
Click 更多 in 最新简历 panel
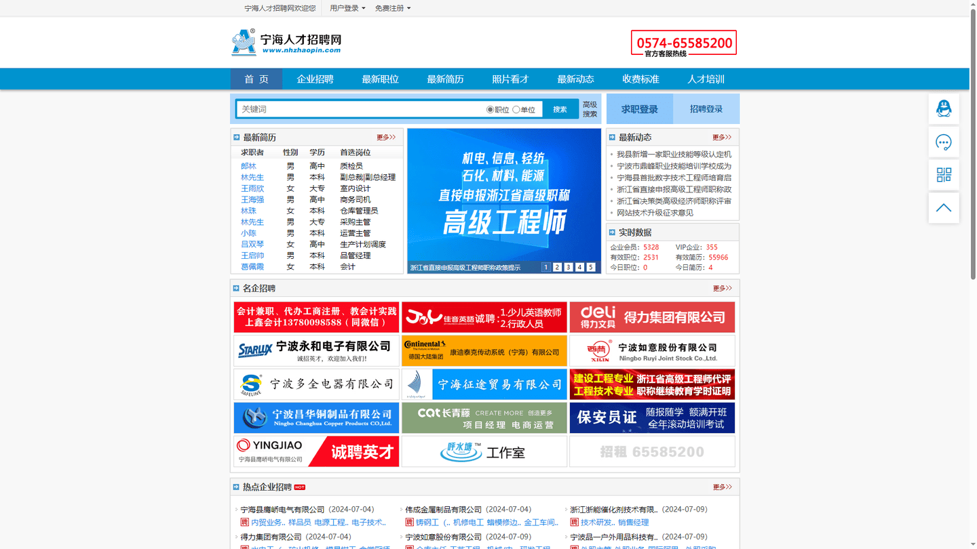click(386, 137)
